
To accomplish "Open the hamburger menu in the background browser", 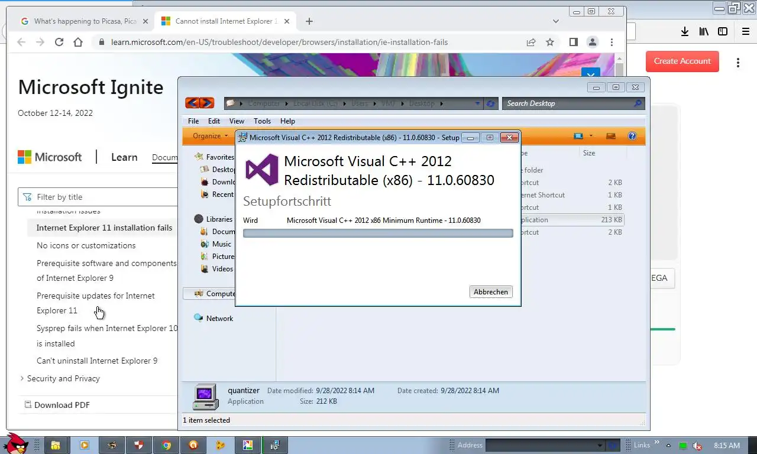I will point(745,31).
